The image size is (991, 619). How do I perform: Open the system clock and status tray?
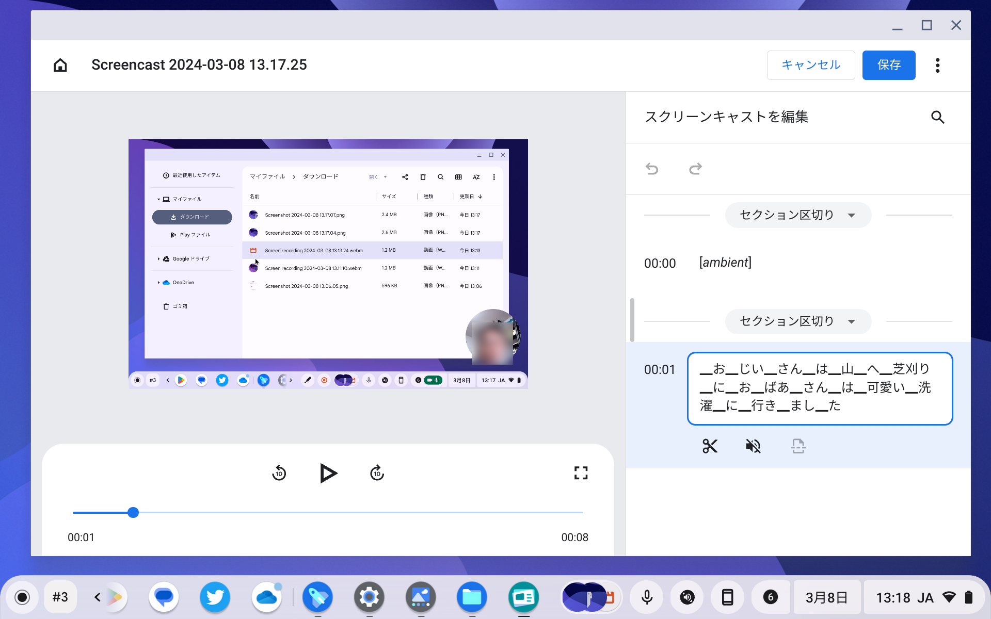click(924, 597)
